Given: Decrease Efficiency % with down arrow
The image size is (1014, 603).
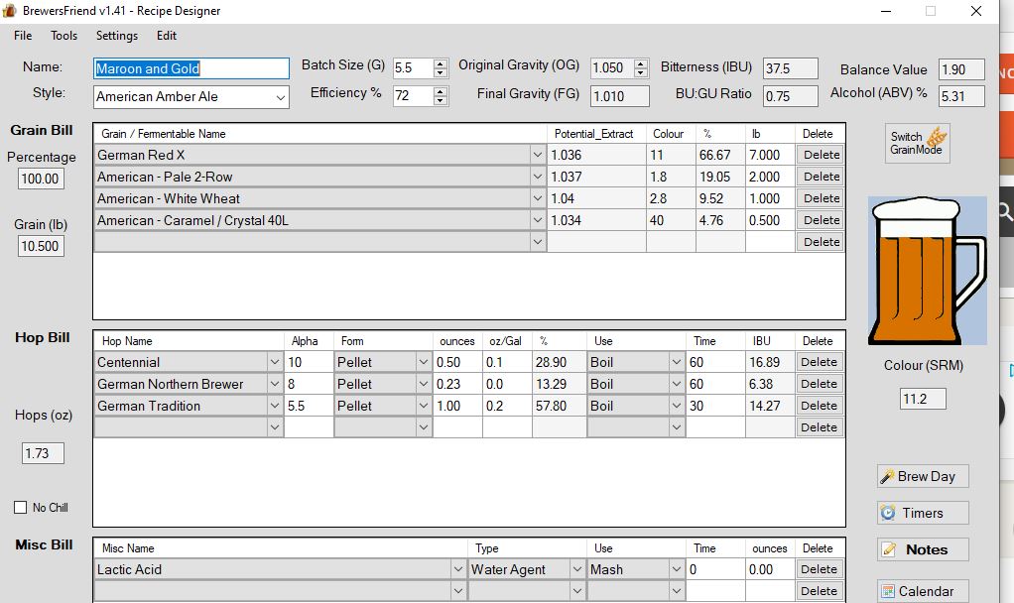Looking at the screenshot, I should (x=441, y=101).
